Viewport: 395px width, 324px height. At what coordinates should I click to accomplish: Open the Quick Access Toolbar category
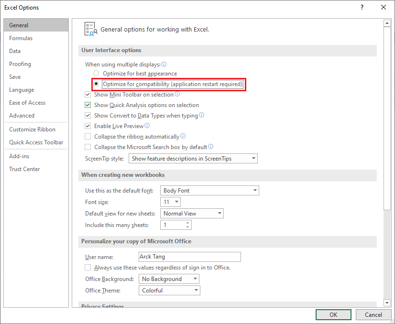[36, 142]
